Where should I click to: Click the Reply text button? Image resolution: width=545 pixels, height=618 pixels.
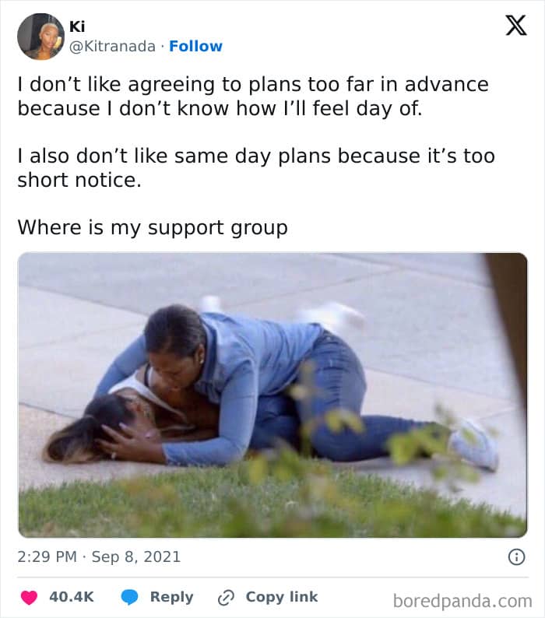(171, 597)
